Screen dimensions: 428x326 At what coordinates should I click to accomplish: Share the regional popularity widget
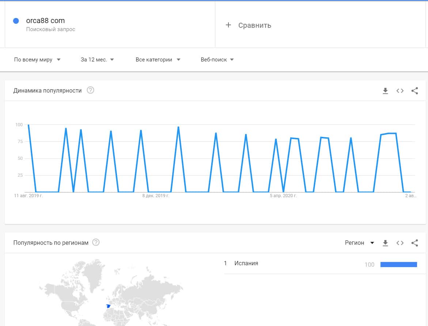point(414,243)
